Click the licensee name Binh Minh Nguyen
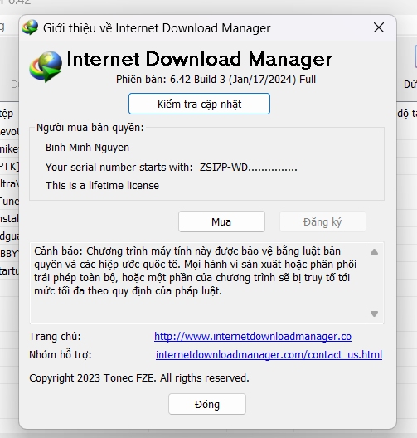 [87, 148]
